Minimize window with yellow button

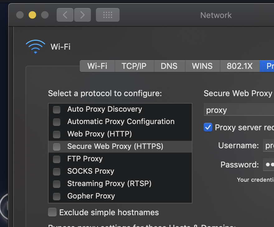point(32,15)
